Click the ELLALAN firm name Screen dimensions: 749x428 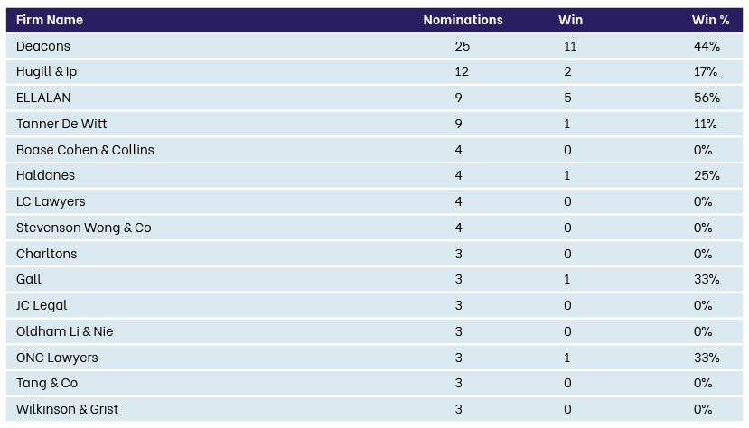click(x=43, y=98)
